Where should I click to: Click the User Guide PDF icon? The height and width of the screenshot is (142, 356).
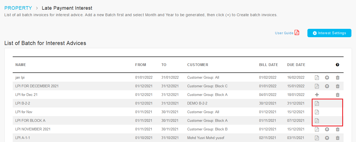297,33
